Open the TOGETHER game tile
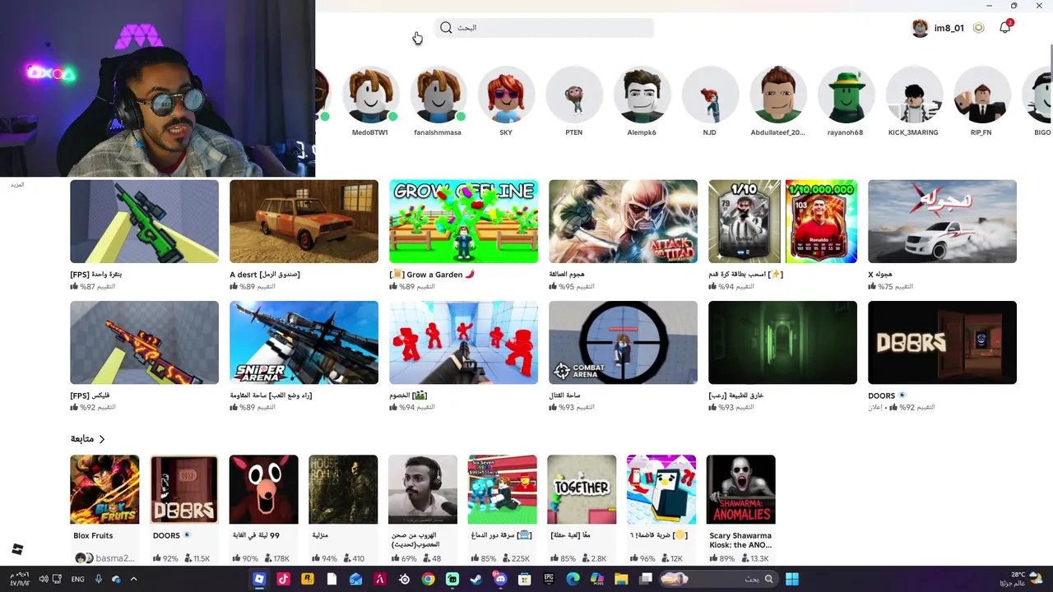 point(582,489)
